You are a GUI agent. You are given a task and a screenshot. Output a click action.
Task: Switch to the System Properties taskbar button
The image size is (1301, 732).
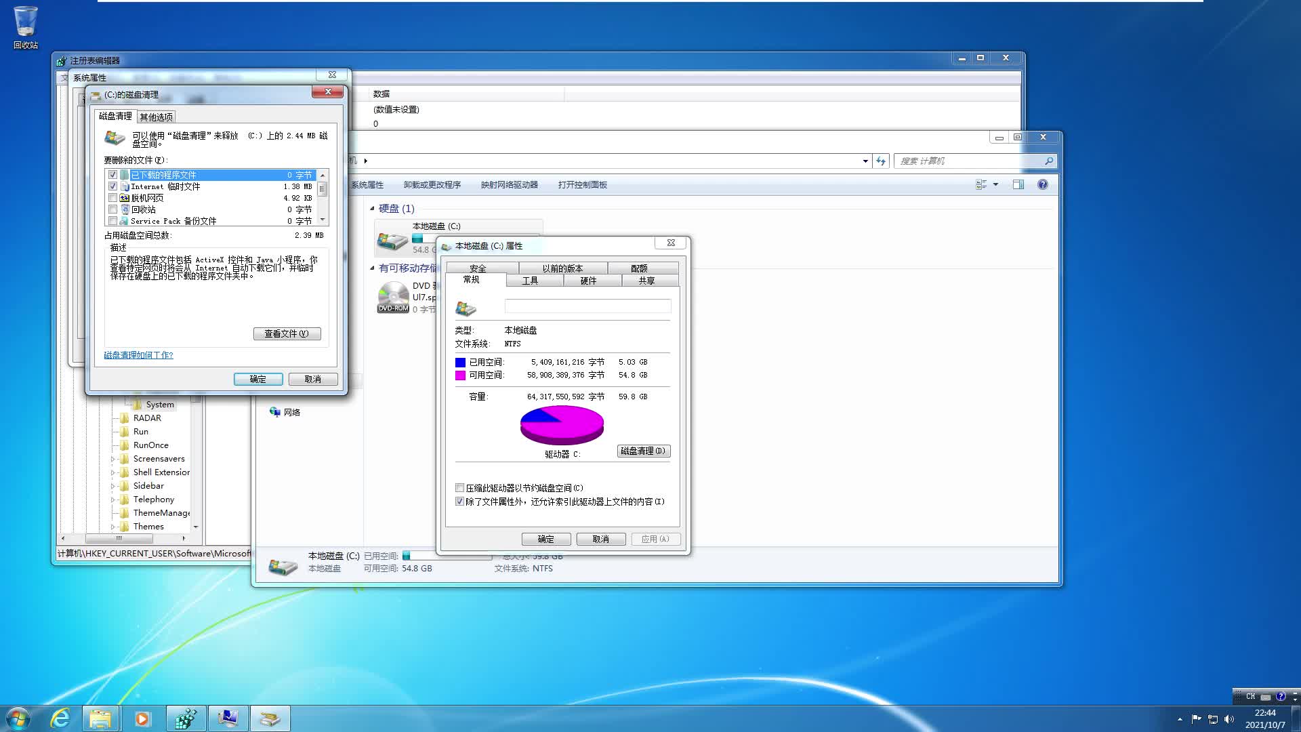(x=228, y=718)
